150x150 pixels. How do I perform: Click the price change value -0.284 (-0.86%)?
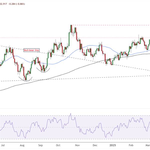click(x=17, y=4)
